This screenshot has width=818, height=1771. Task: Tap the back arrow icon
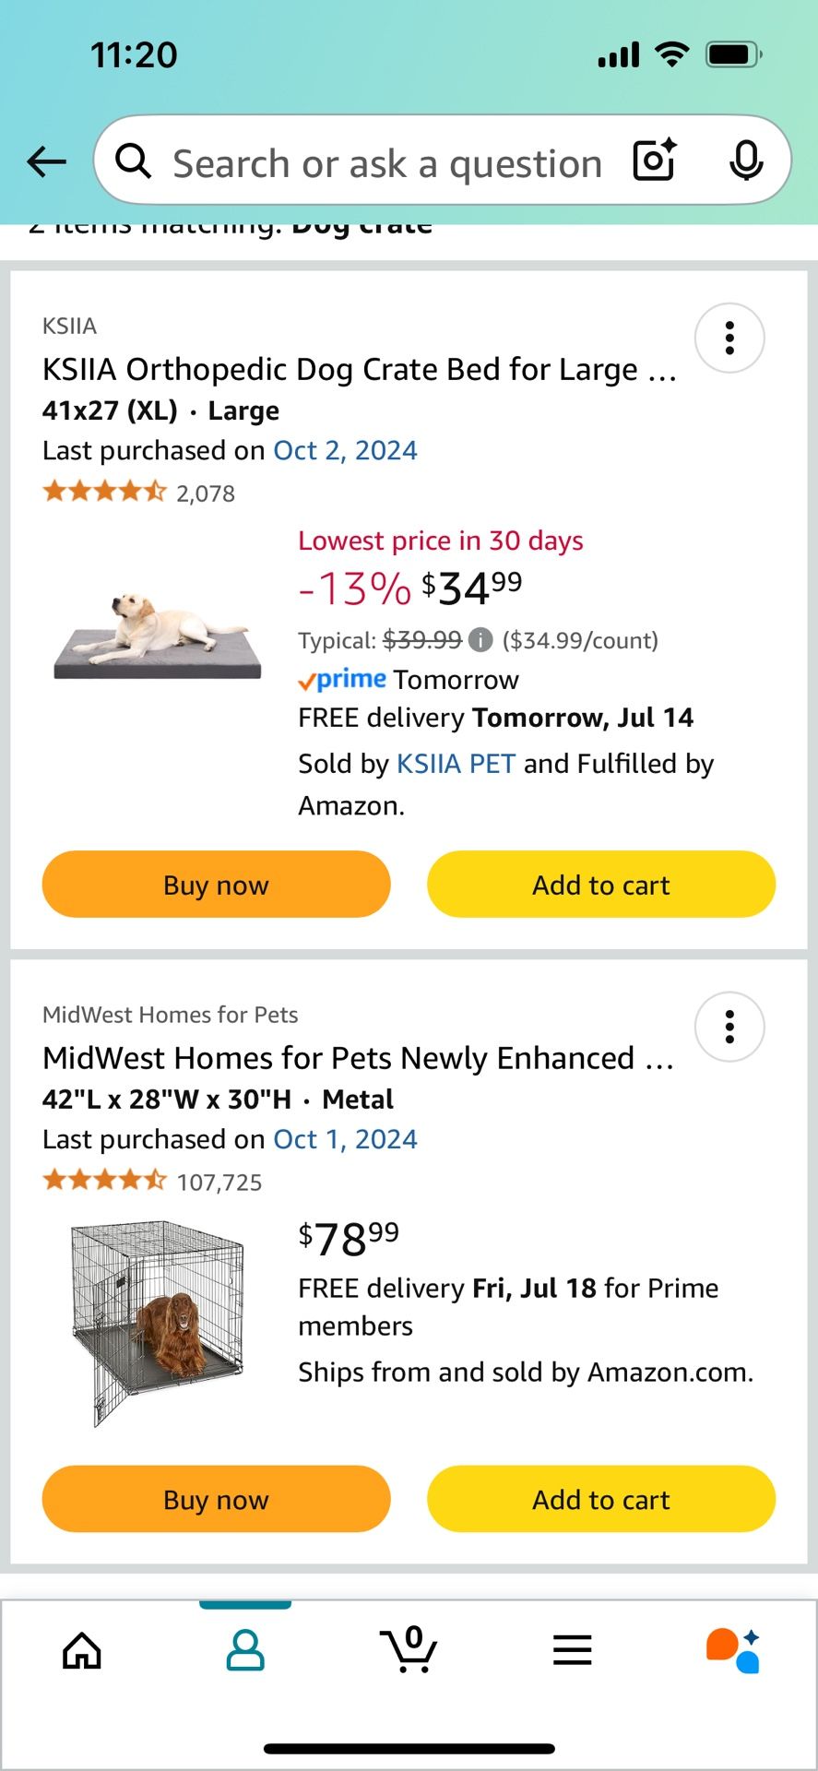[x=46, y=162]
